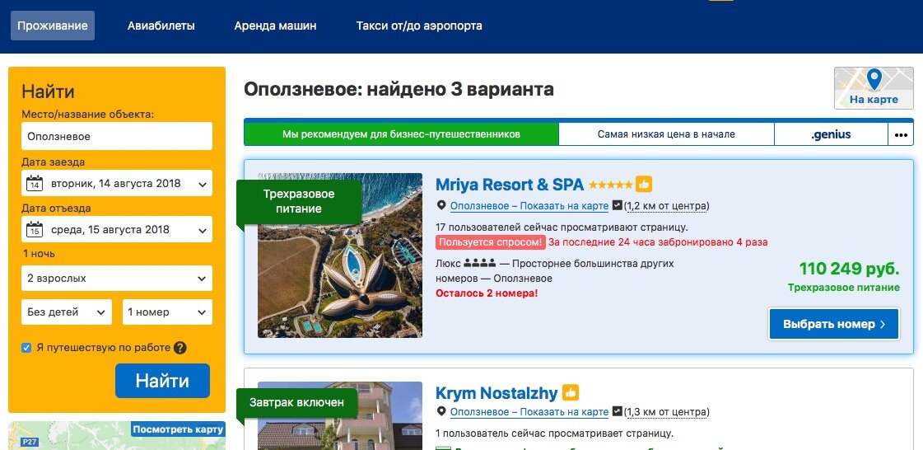Select Такси от/до аэропорта tab

pos(419,26)
